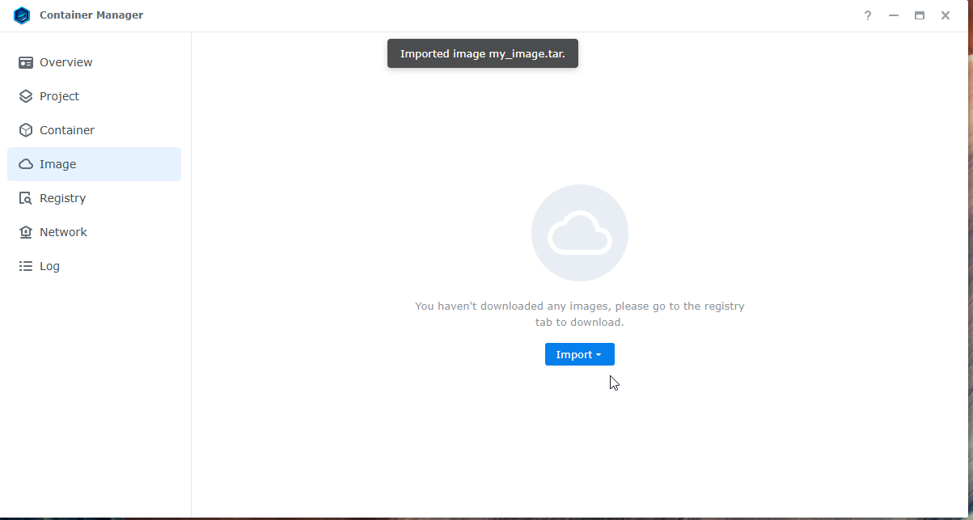Open help with the question mark icon
This screenshot has height=520, width=973.
tap(868, 15)
